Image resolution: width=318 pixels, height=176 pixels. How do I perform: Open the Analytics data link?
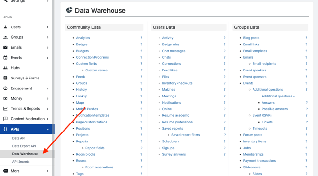(83, 38)
